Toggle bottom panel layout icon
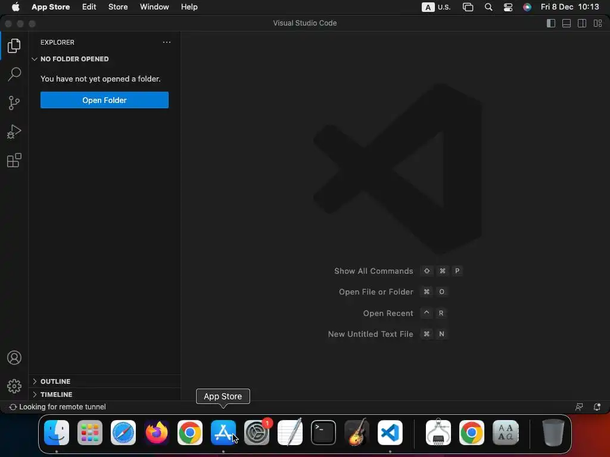 567,23
